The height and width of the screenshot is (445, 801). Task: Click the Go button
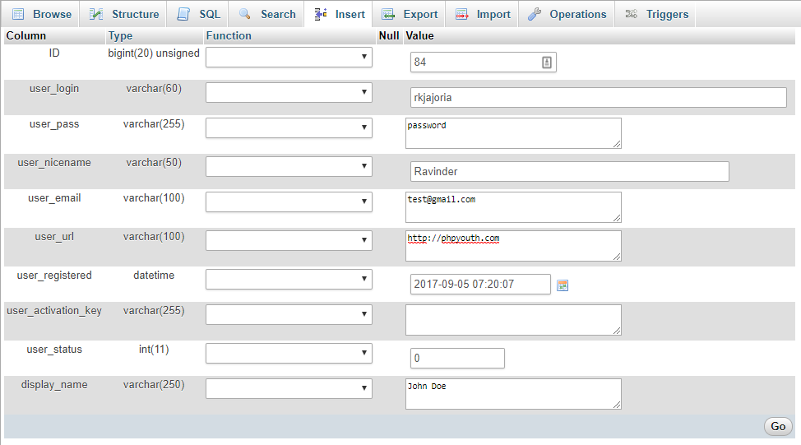coord(778,426)
